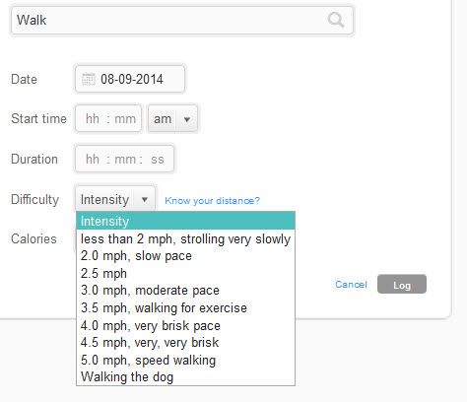Choose '3.5 mph, walking for exercise'
467x402 pixels.
point(185,308)
